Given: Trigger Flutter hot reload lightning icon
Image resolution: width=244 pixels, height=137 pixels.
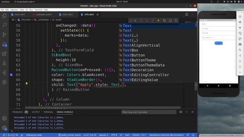Looking at the screenshot, I should [x=159, y=21].
